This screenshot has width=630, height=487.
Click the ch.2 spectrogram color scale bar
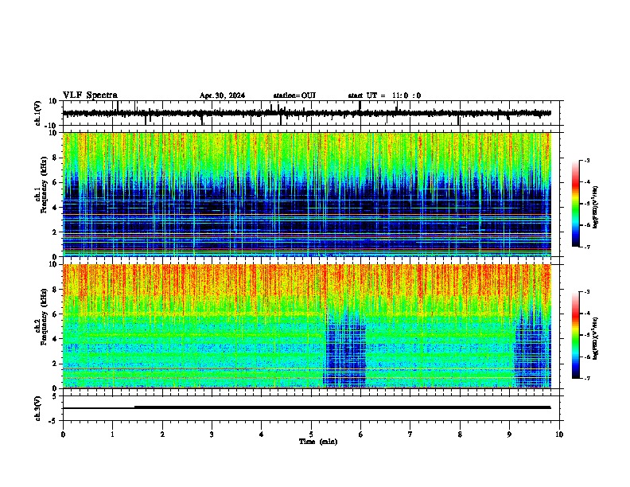pyautogui.click(x=576, y=335)
